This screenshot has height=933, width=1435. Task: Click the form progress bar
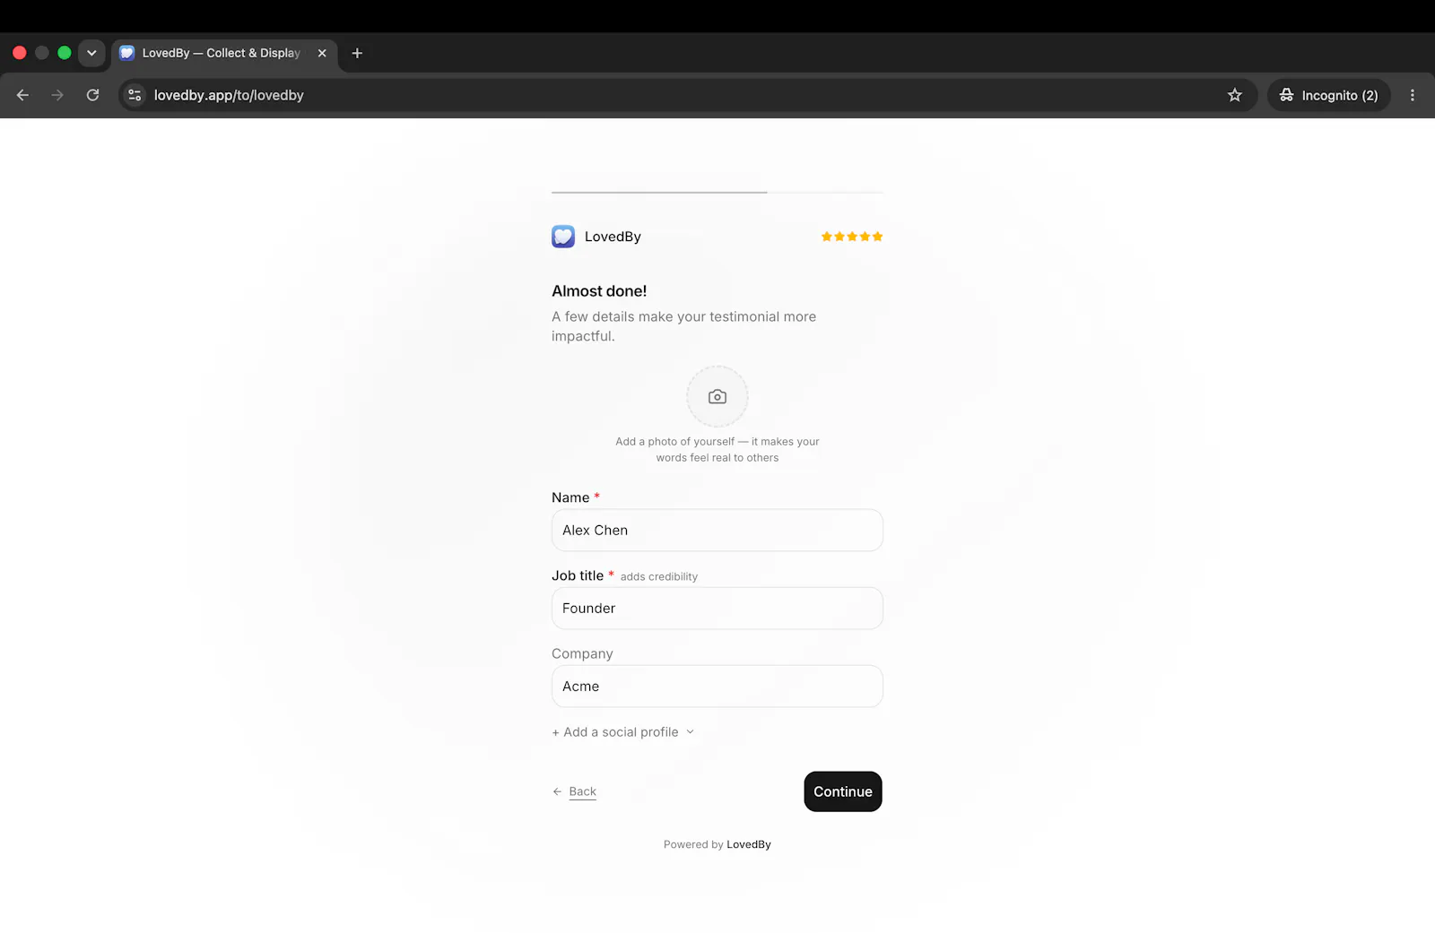717,192
